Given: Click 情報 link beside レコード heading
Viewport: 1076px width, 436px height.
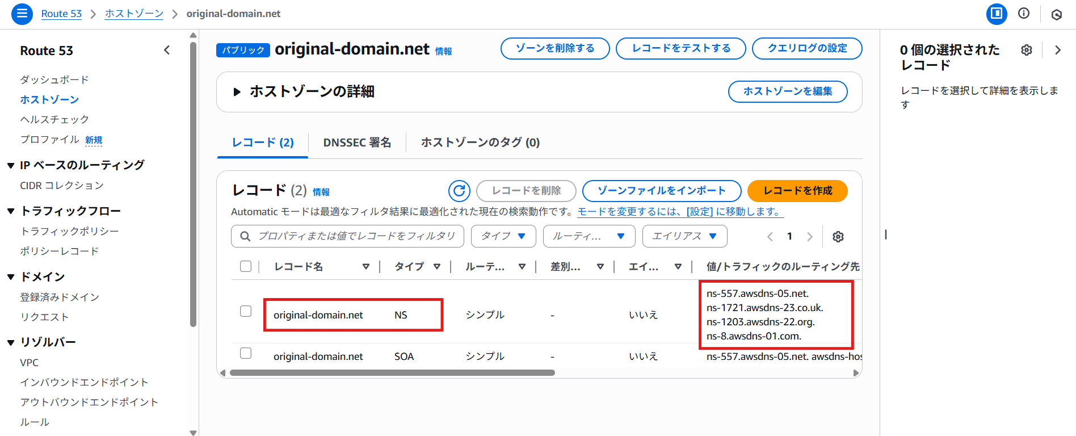Looking at the screenshot, I should [x=321, y=192].
